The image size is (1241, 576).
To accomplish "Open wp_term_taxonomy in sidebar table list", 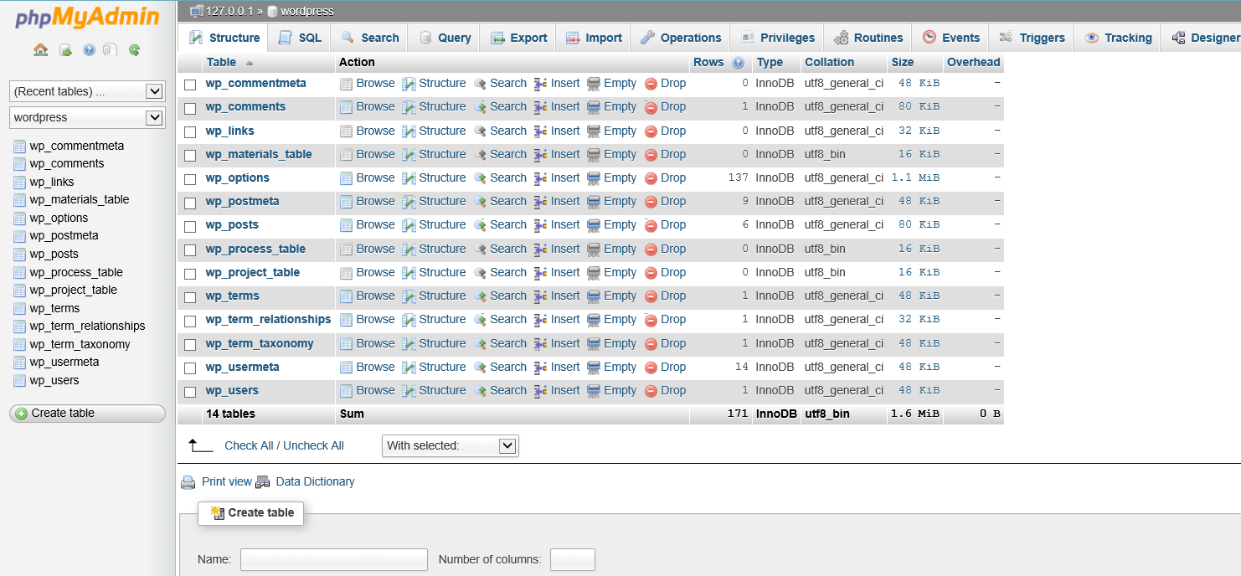I will click(80, 344).
